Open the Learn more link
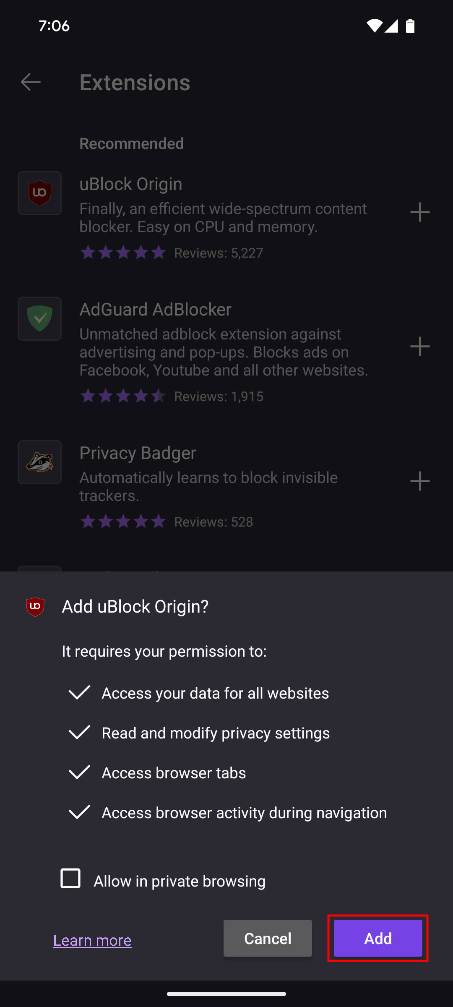The height and width of the screenshot is (1007, 453). tap(92, 940)
